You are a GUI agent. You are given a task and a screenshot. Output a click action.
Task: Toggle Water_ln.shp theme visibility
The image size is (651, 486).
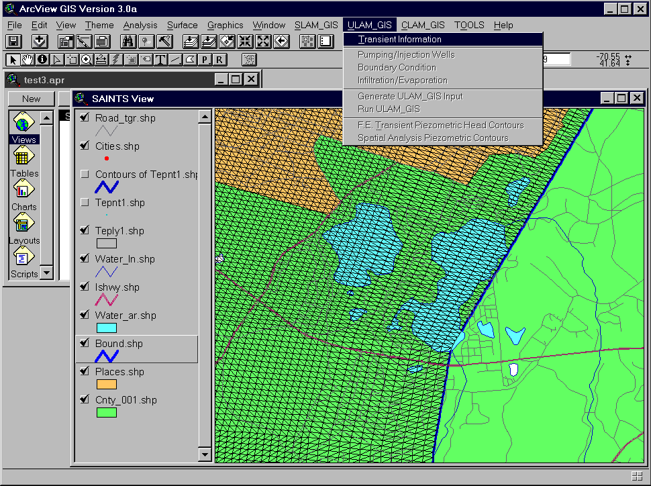[x=85, y=259]
